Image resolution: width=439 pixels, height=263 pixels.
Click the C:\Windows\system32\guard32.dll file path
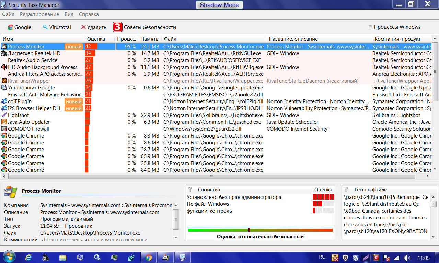coord(202,129)
